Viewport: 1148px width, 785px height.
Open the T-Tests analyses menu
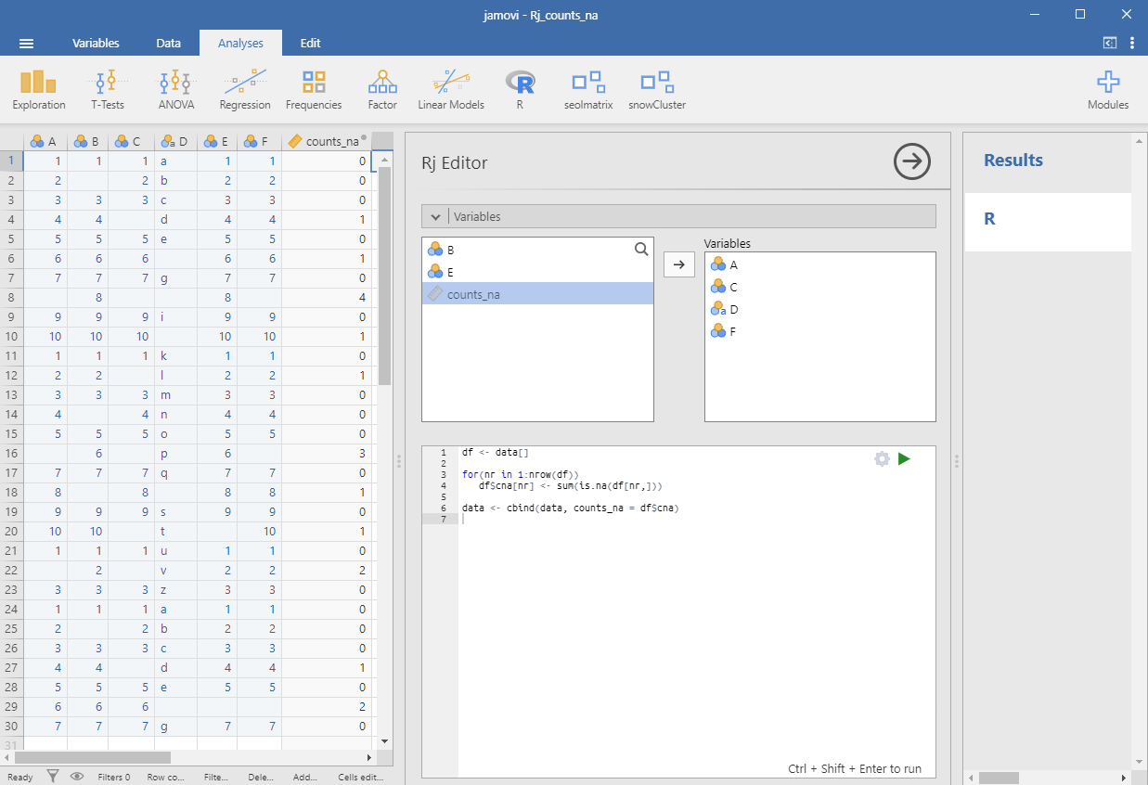click(108, 90)
